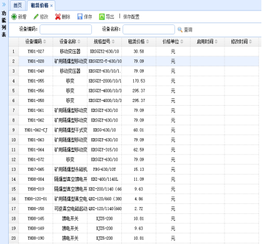Sort by 启用时间 column arrows
The width and height of the screenshot is (262, 244).
point(216,41)
